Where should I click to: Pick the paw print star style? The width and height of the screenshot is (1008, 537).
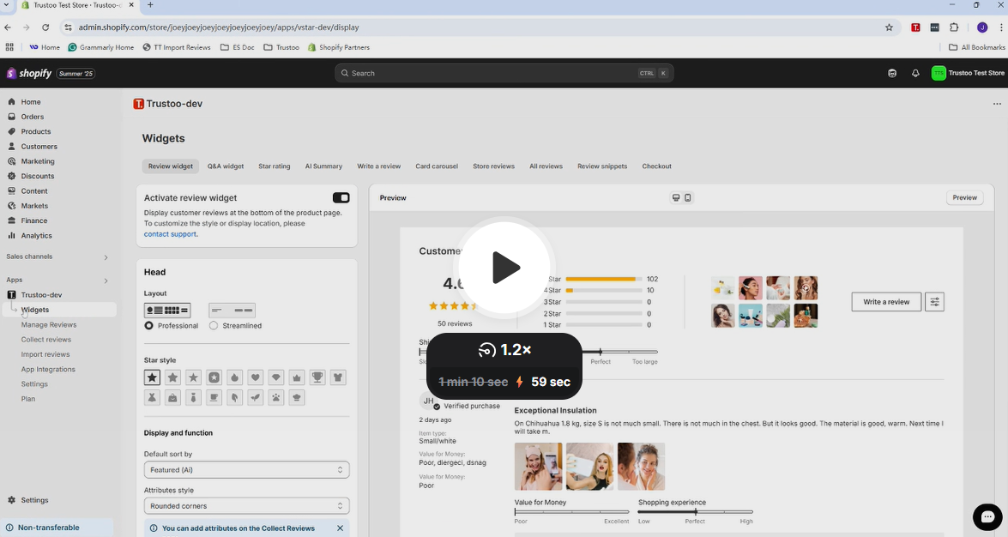[x=276, y=398]
